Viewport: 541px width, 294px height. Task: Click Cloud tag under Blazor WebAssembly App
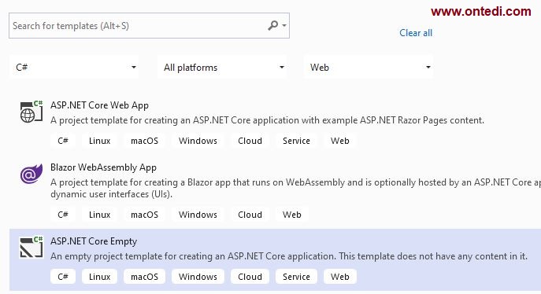(250, 215)
